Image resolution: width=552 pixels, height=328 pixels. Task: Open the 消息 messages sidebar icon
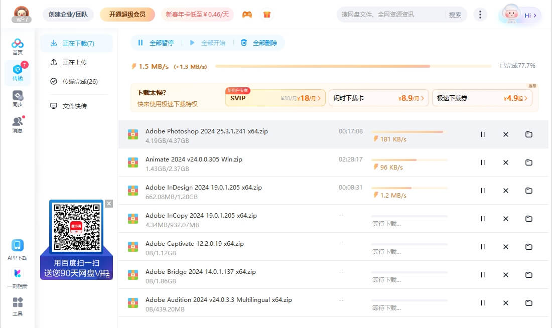(18, 124)
